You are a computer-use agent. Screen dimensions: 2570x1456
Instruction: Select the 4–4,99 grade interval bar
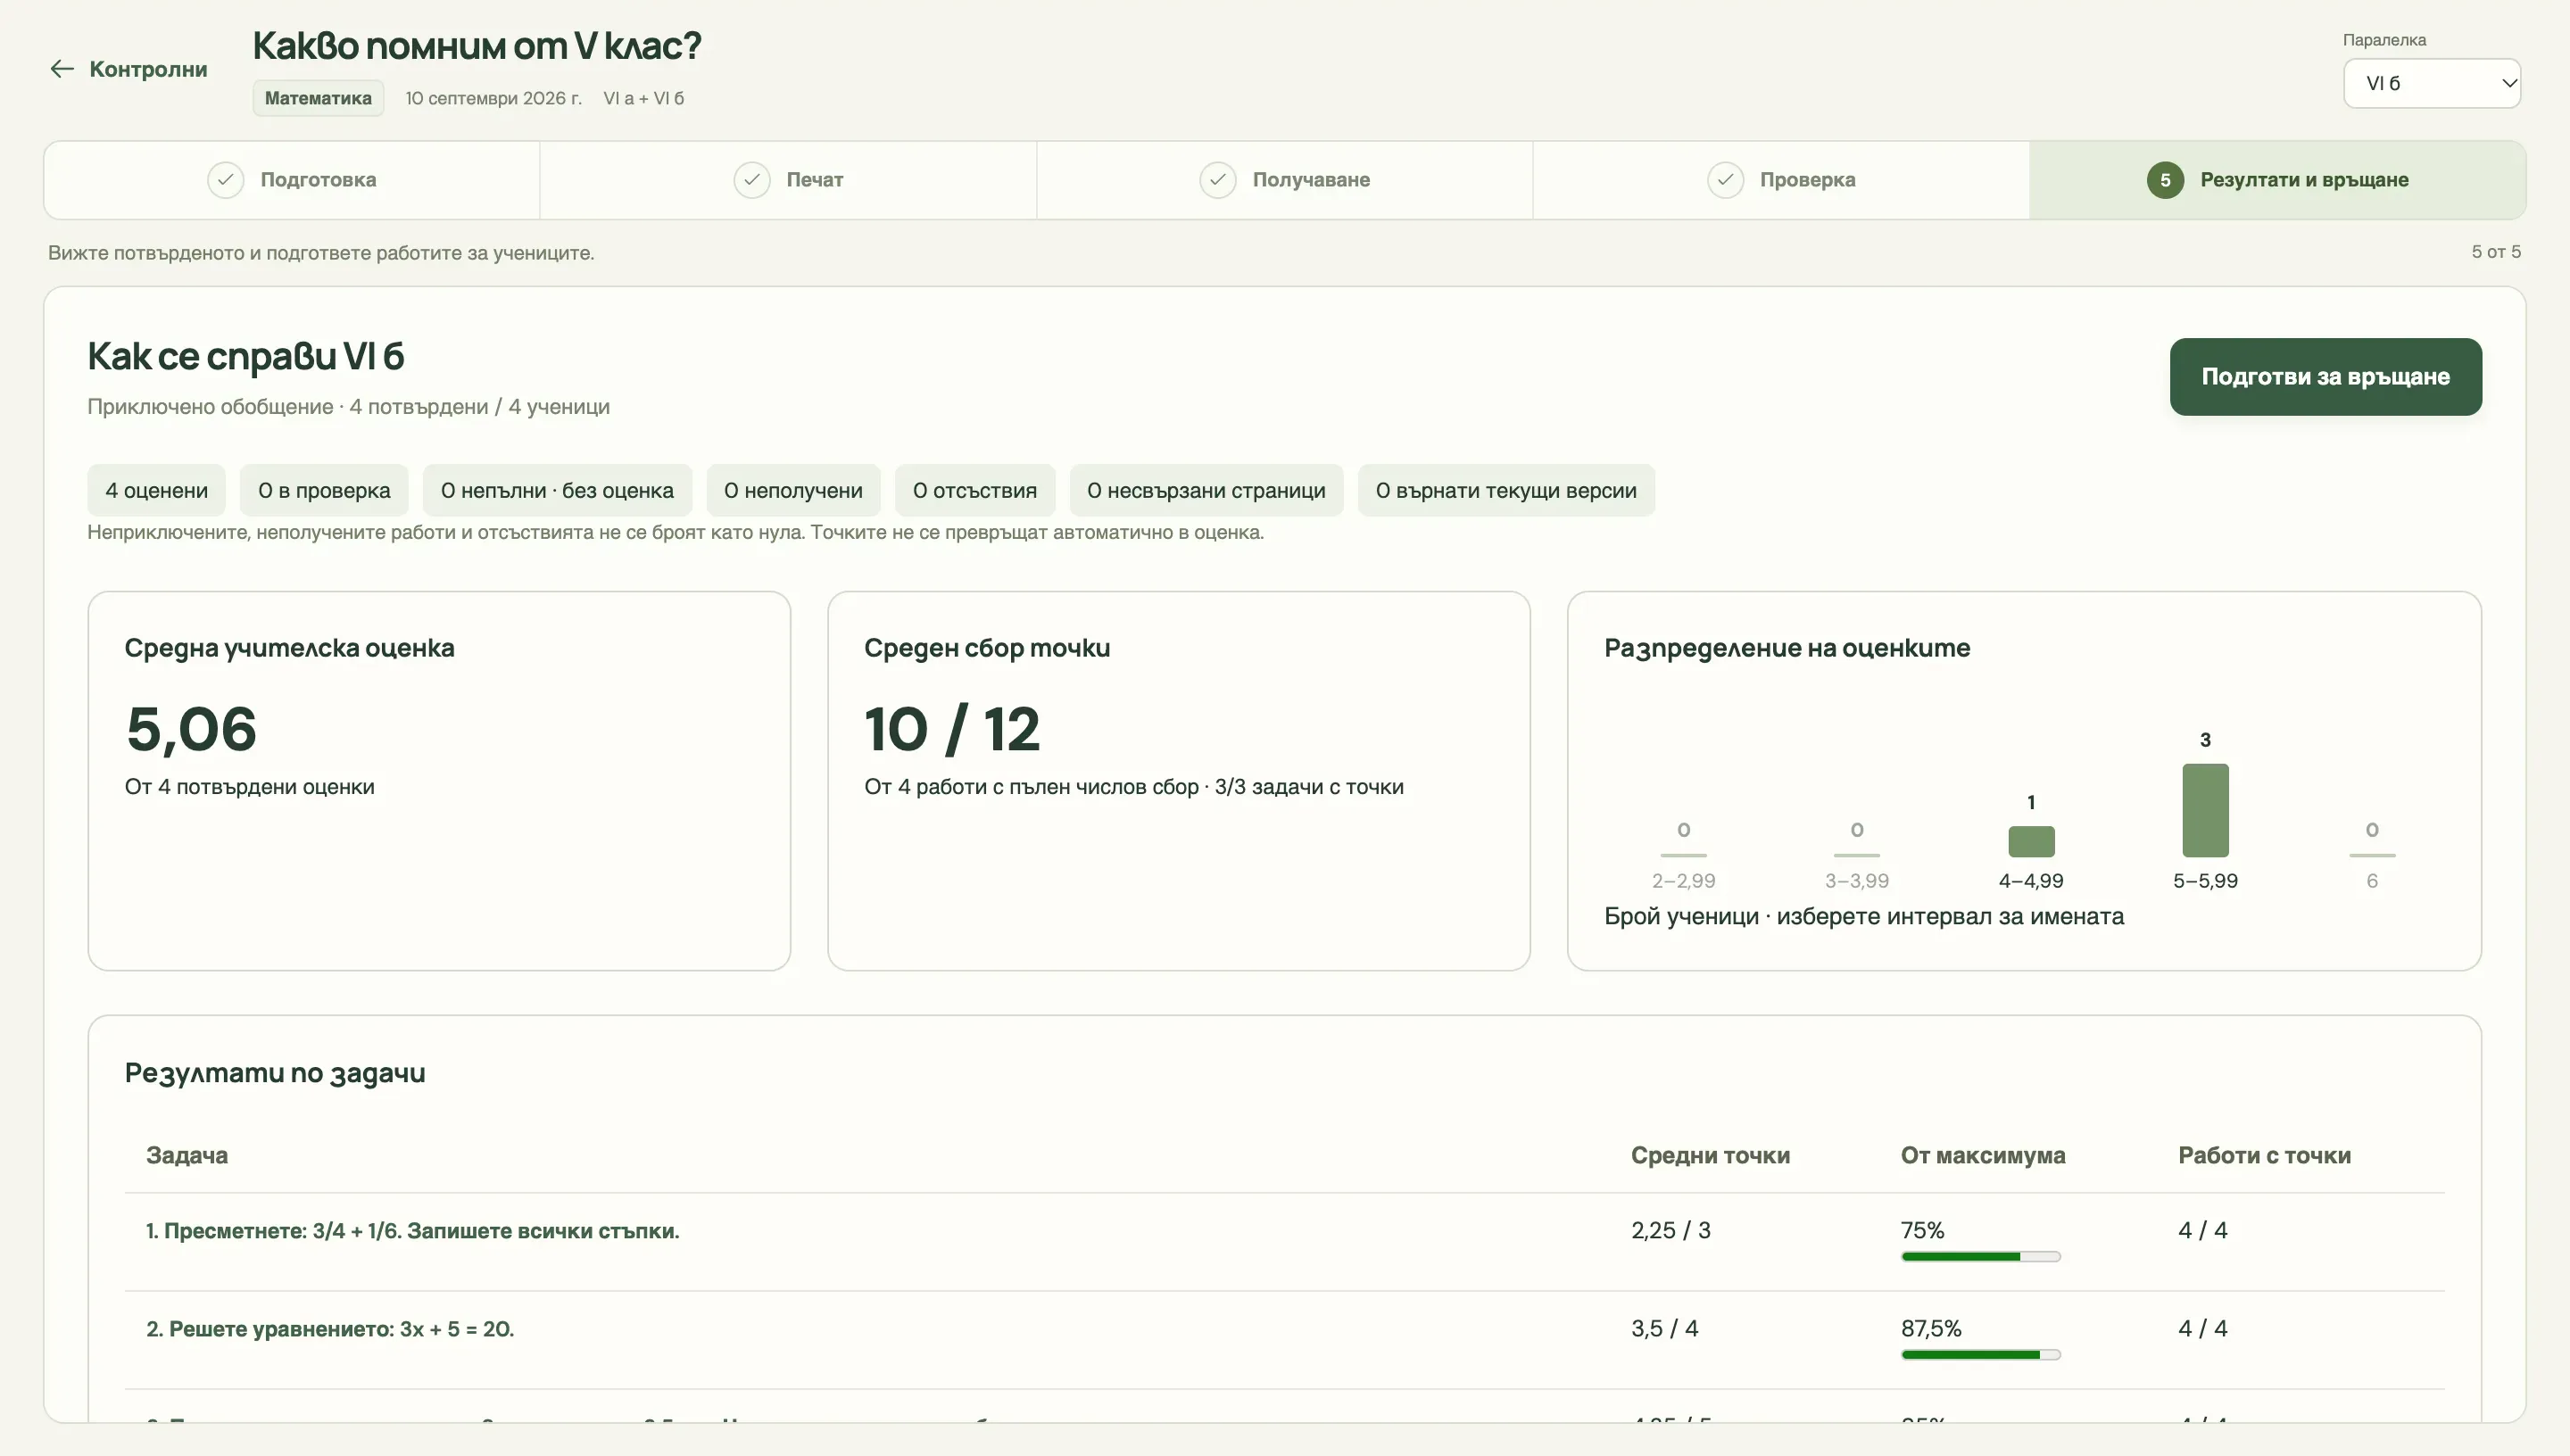coord(2031,842)
